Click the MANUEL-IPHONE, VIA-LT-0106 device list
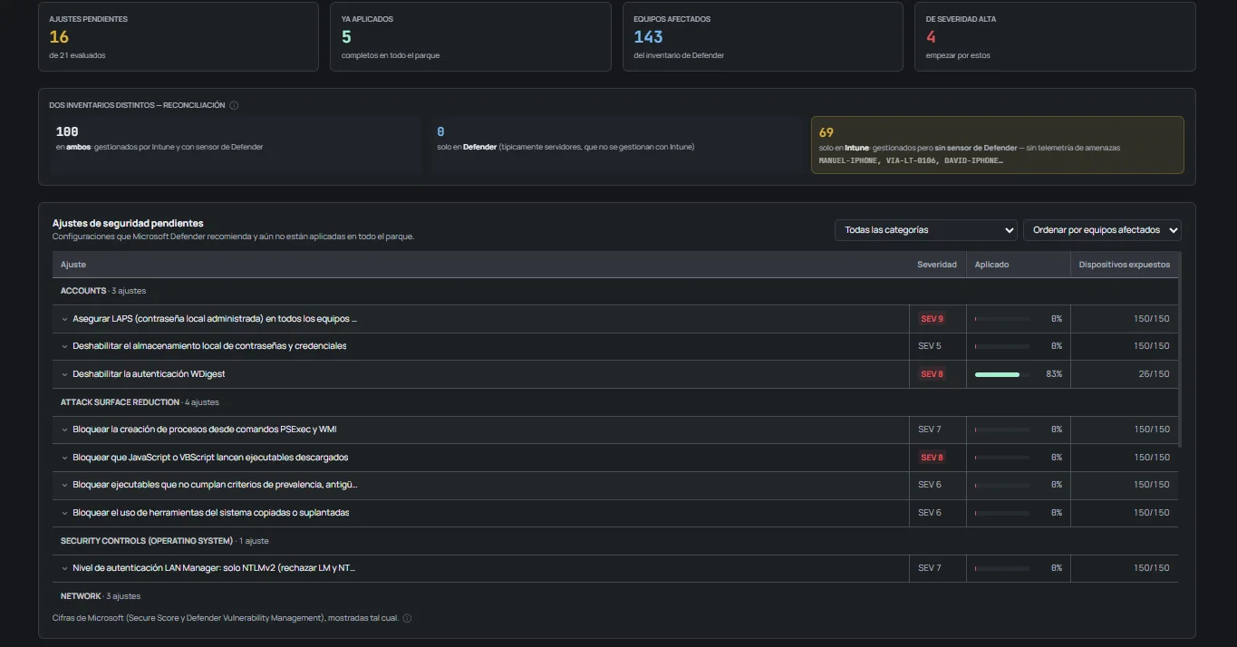The height and width of the screenshot is (647, 1237). 911,160
